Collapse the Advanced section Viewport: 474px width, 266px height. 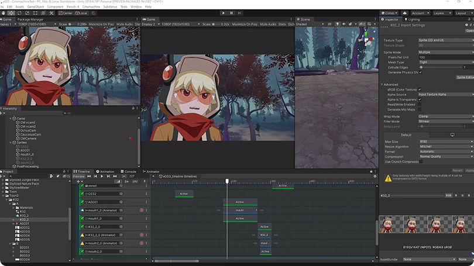382,85
